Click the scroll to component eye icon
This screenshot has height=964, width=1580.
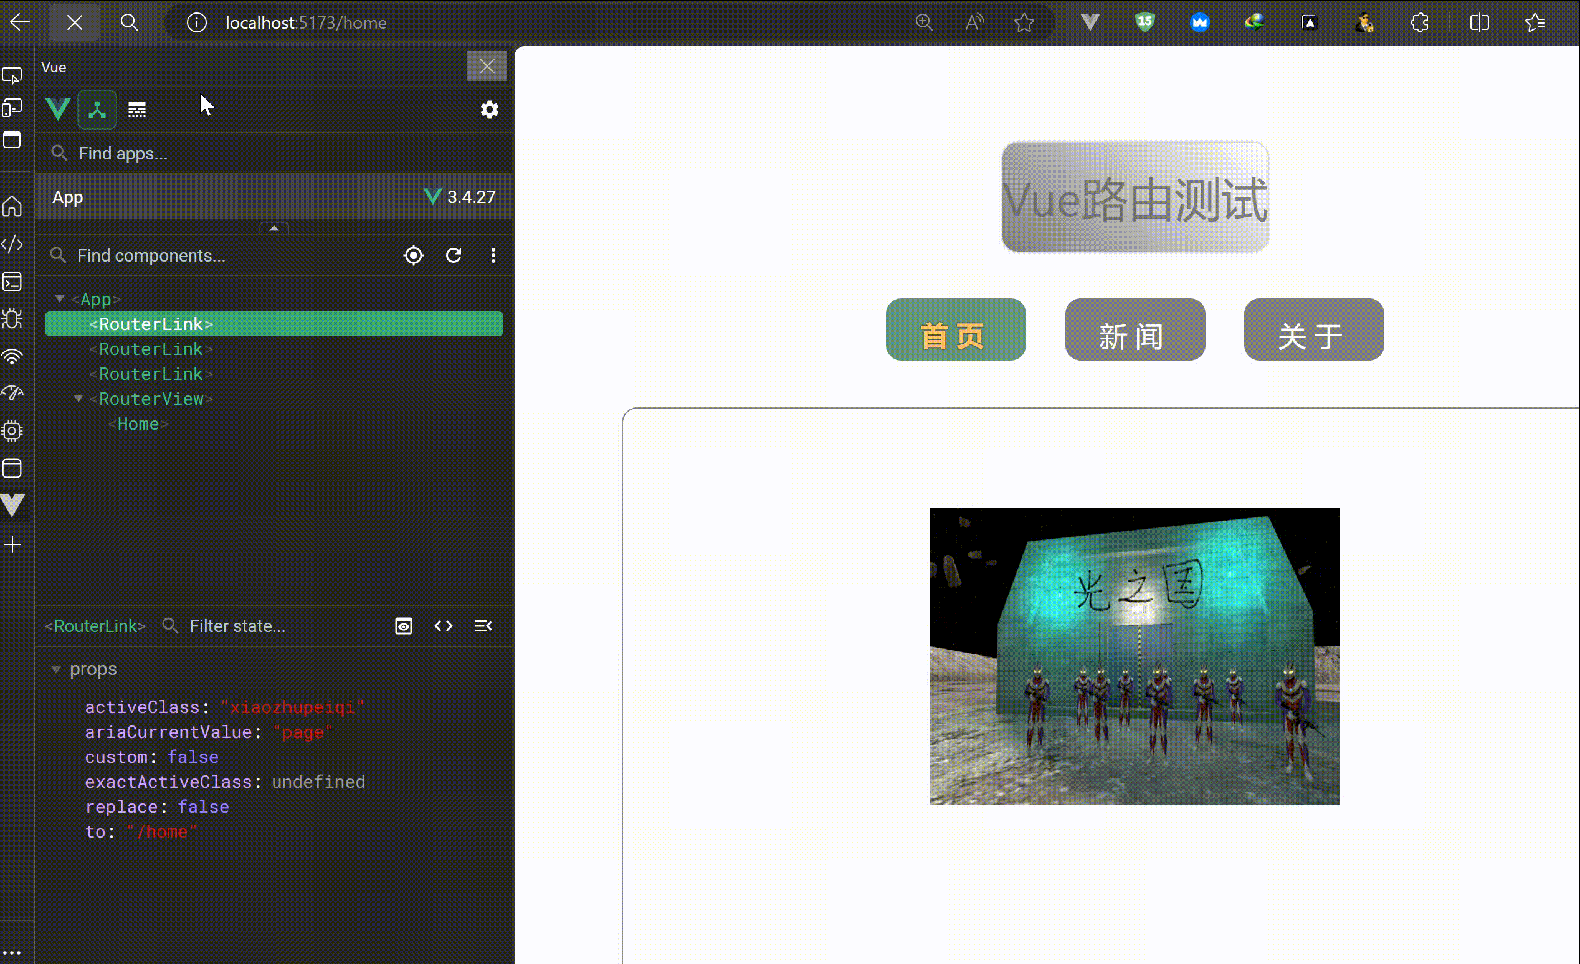(403, 626)
